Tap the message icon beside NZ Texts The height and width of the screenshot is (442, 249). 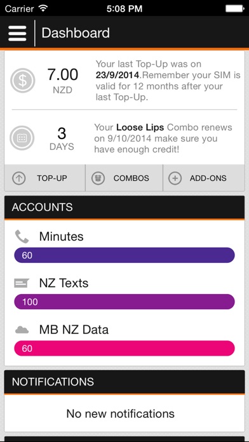[22, 283]
